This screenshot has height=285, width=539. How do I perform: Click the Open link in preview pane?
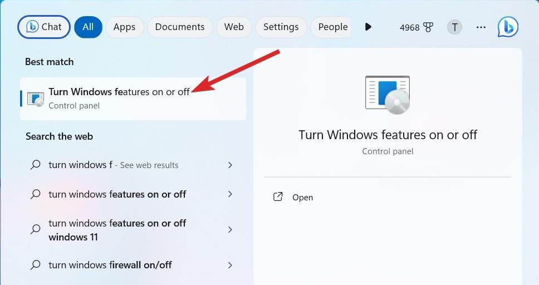pos(302,198)
